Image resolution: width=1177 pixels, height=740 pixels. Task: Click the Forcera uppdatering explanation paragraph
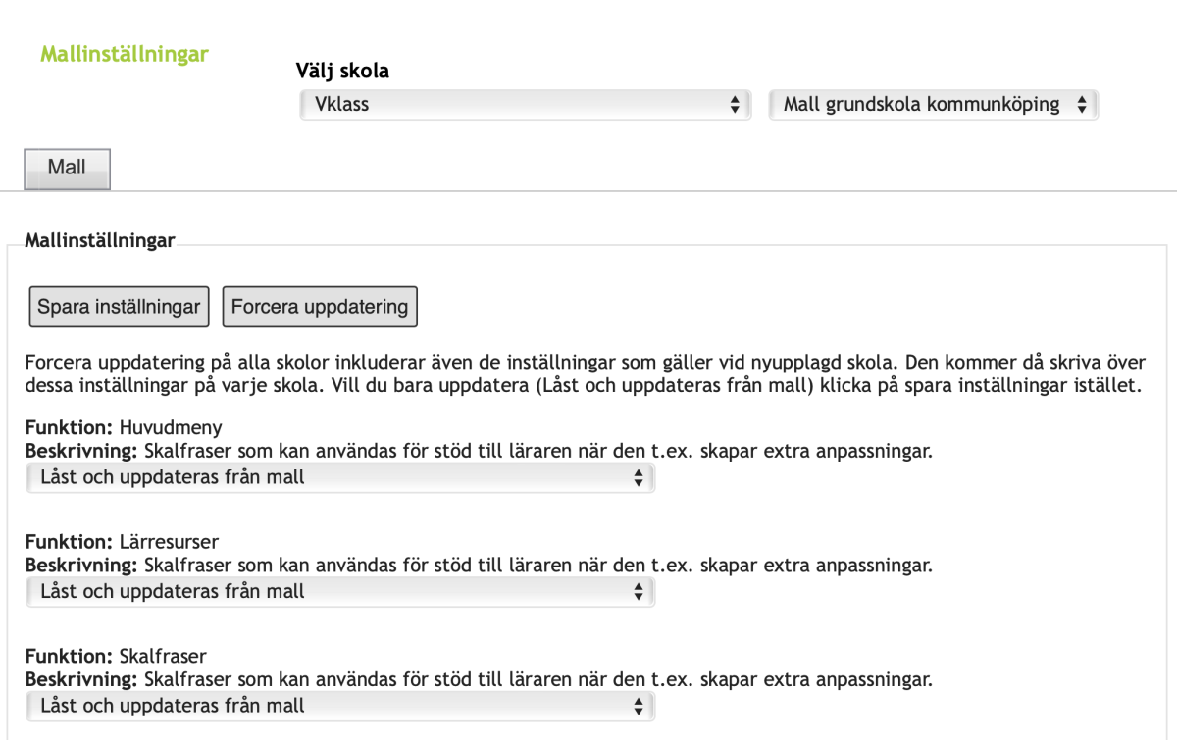[x=585, y=373]
